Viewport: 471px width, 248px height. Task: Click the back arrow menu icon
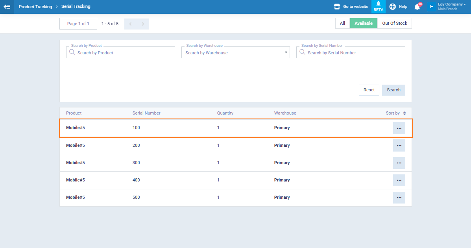coord(7,7)
